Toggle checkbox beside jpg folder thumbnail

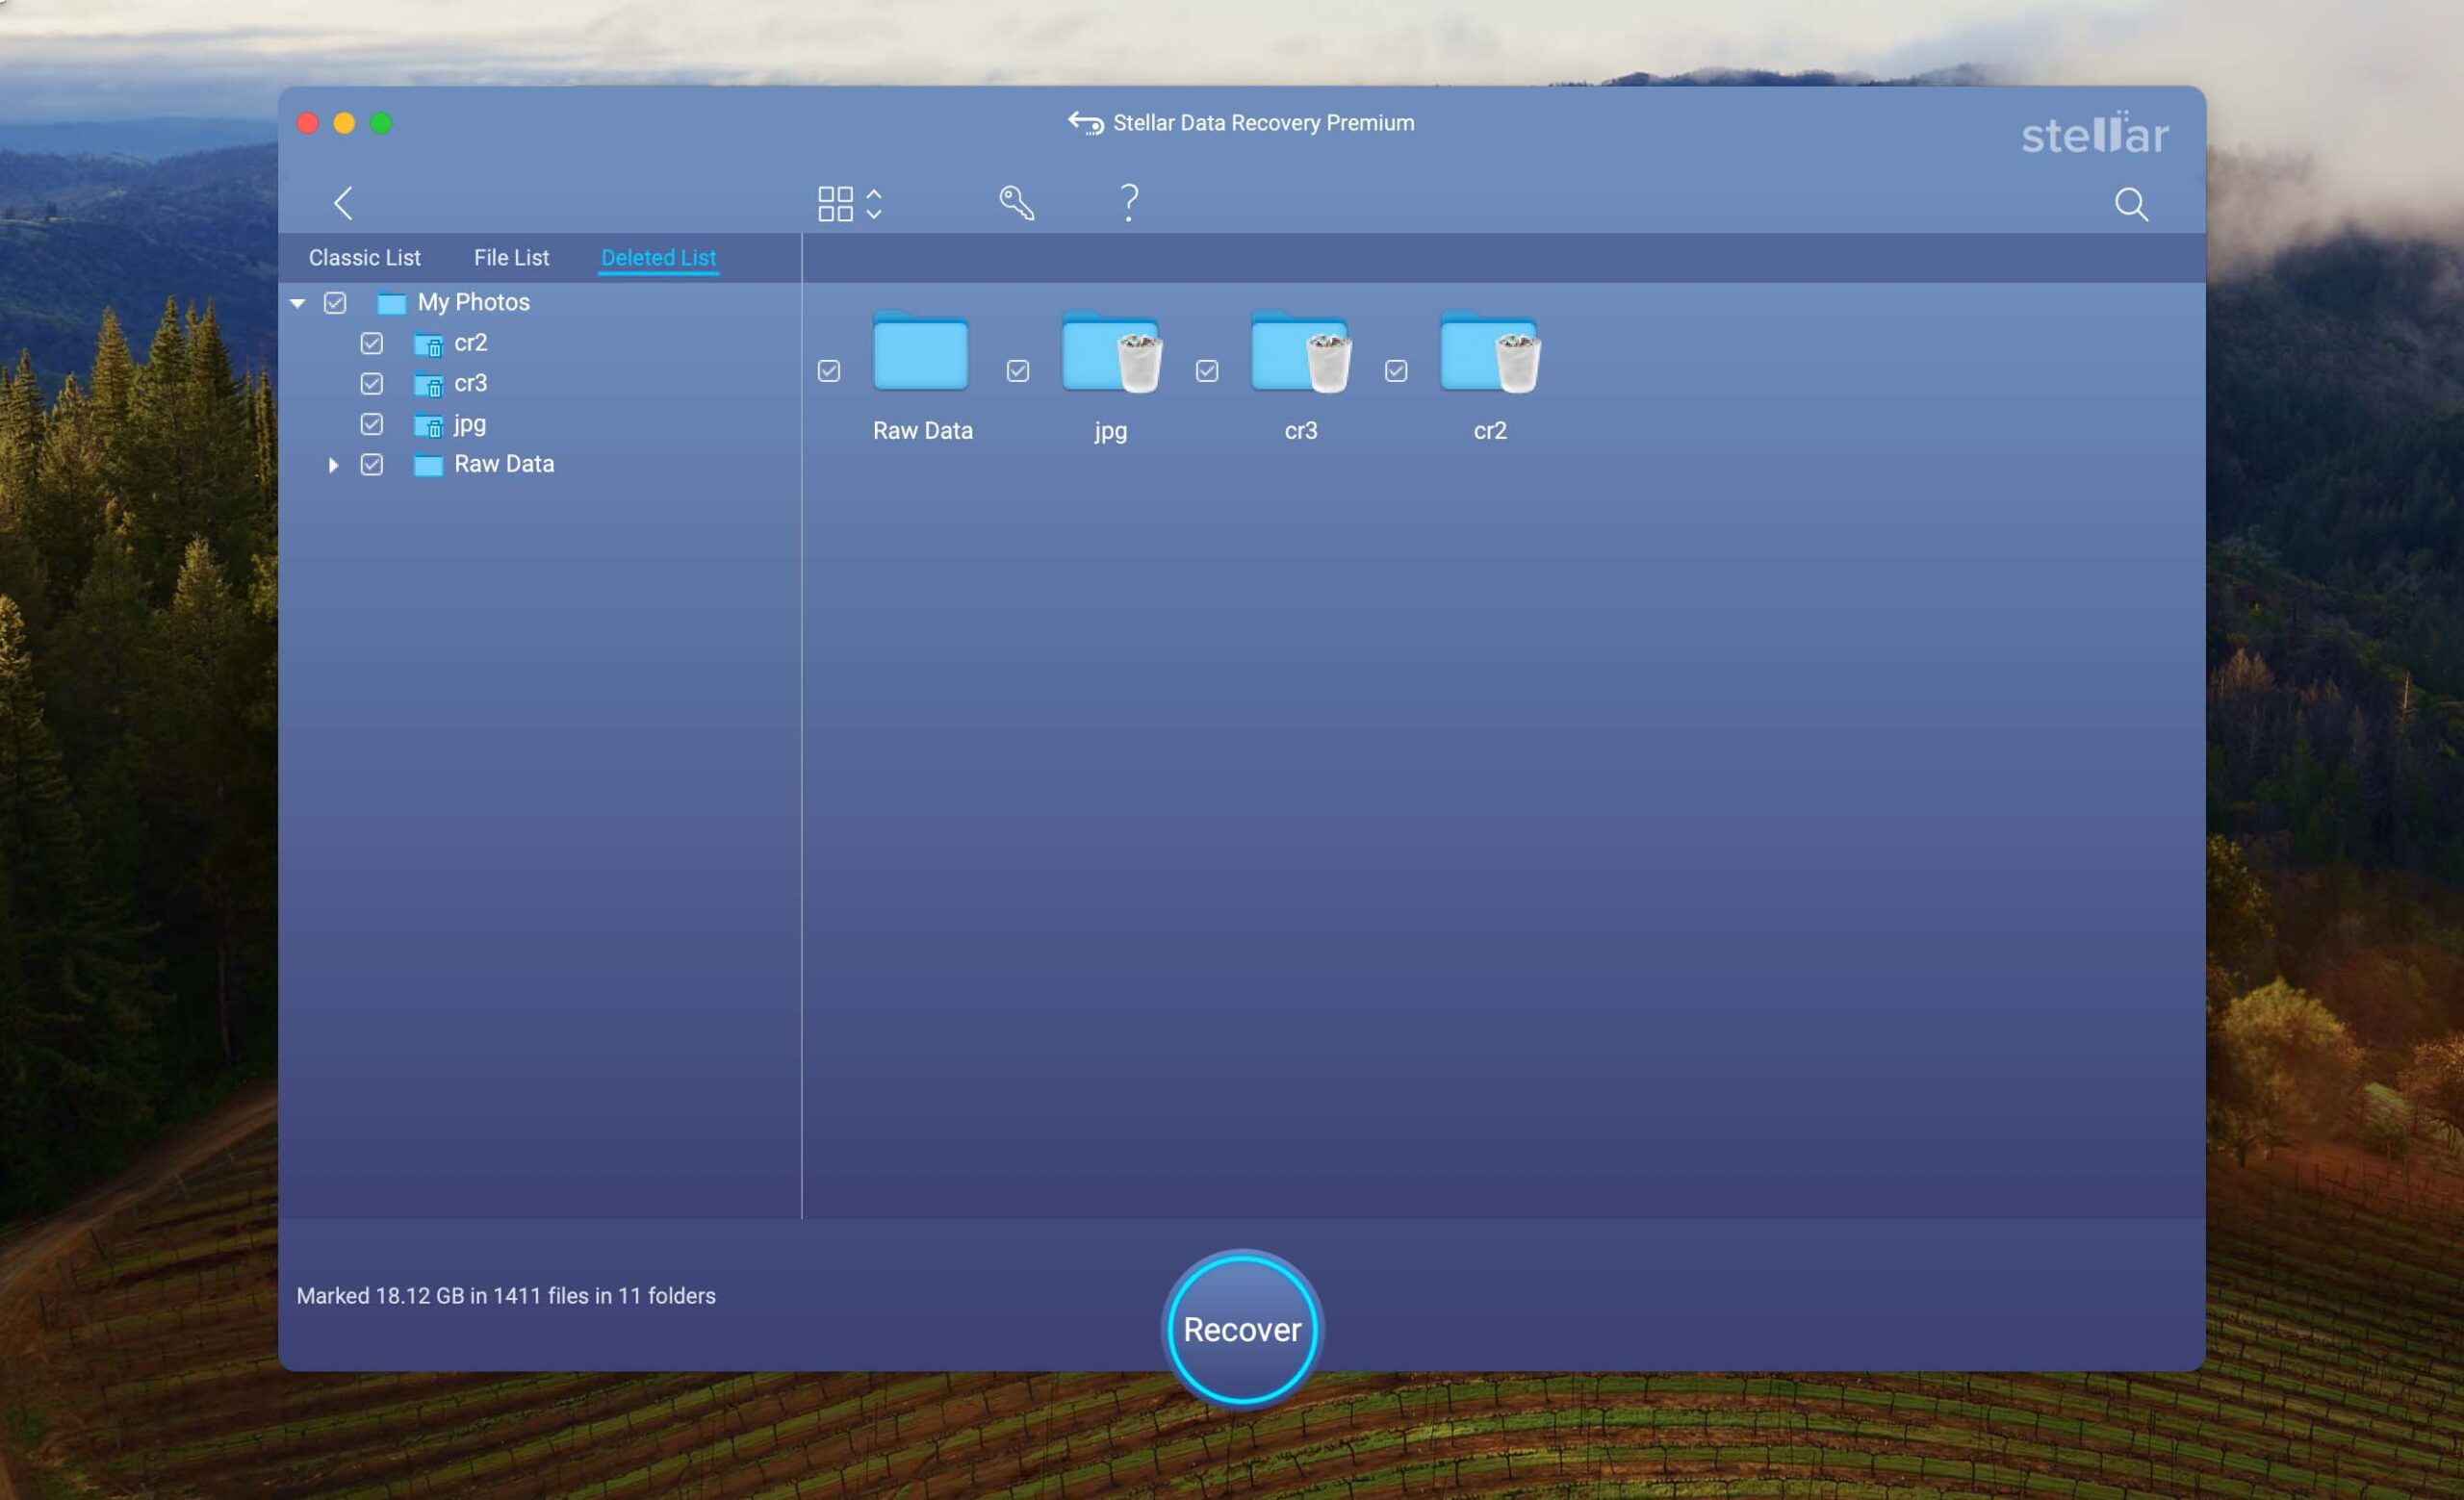coord(1018,370)
